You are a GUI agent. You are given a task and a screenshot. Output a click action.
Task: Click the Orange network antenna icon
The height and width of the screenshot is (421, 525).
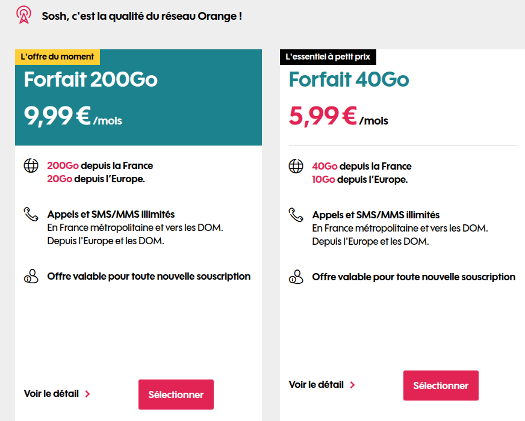[23, 16]
